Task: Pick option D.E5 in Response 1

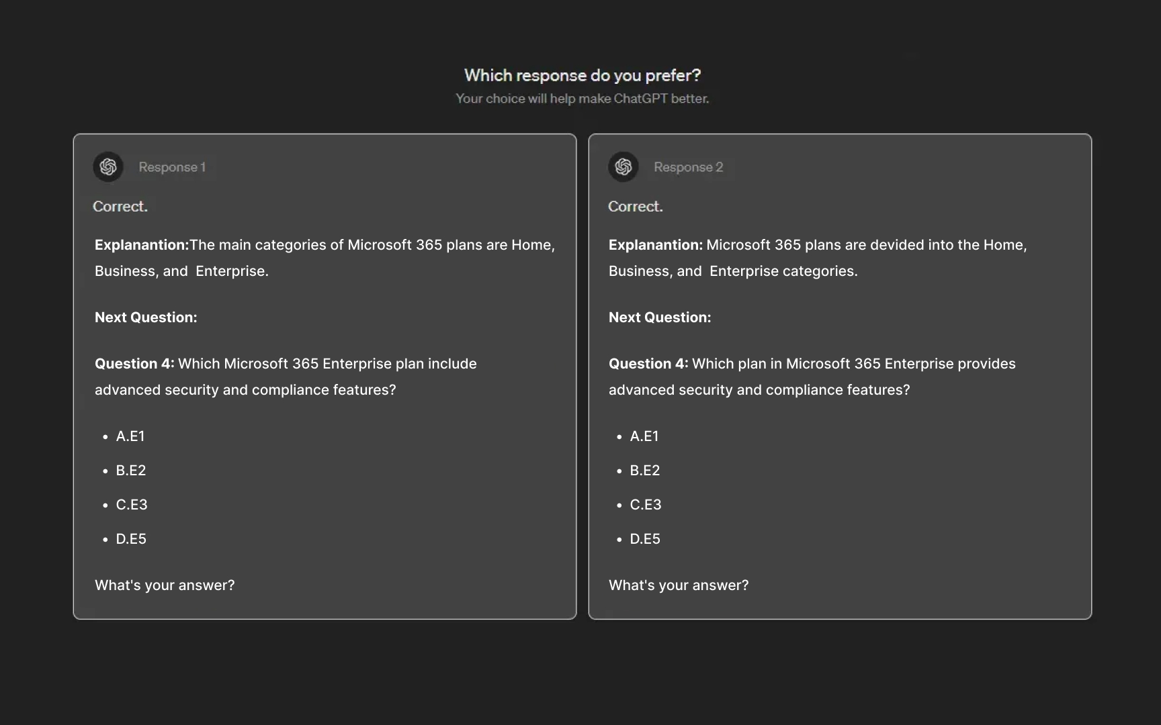Action: (131, 539)
